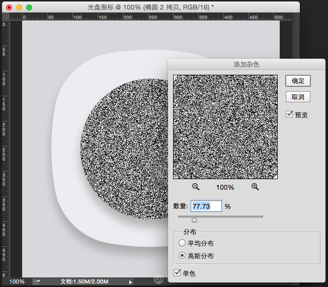
Task: Click the 数量 amount slider handle
Action: coord(194,220)
